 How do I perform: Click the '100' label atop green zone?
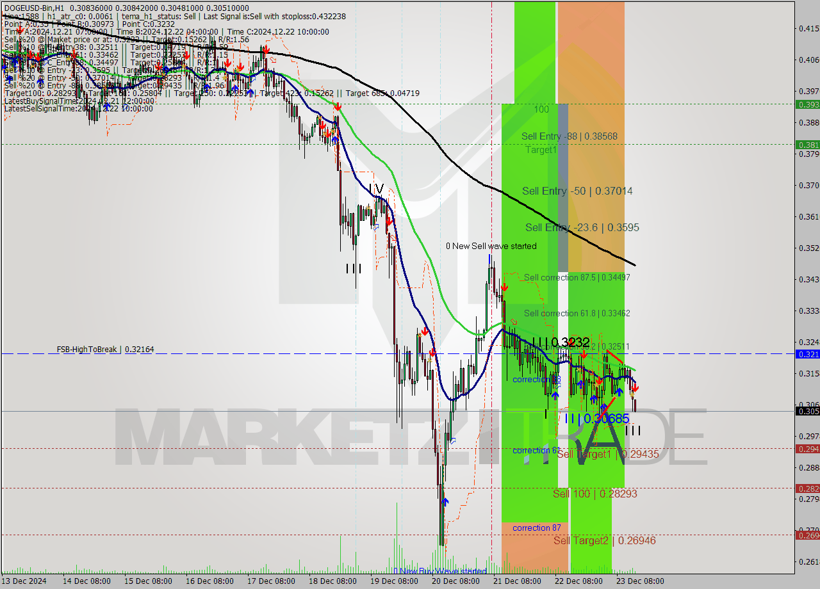pos(541,109)
